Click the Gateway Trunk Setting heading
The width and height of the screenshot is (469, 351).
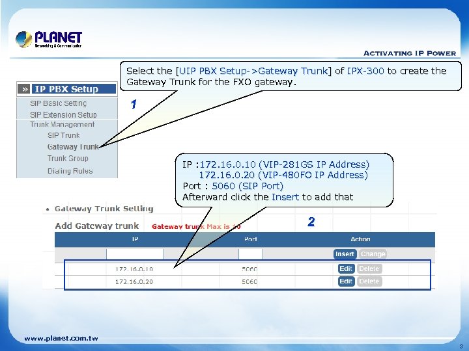coord(104,209)
